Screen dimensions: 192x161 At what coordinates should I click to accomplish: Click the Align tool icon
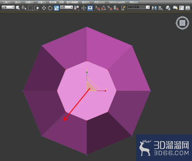pyautogui.click(x=161, y=8)
